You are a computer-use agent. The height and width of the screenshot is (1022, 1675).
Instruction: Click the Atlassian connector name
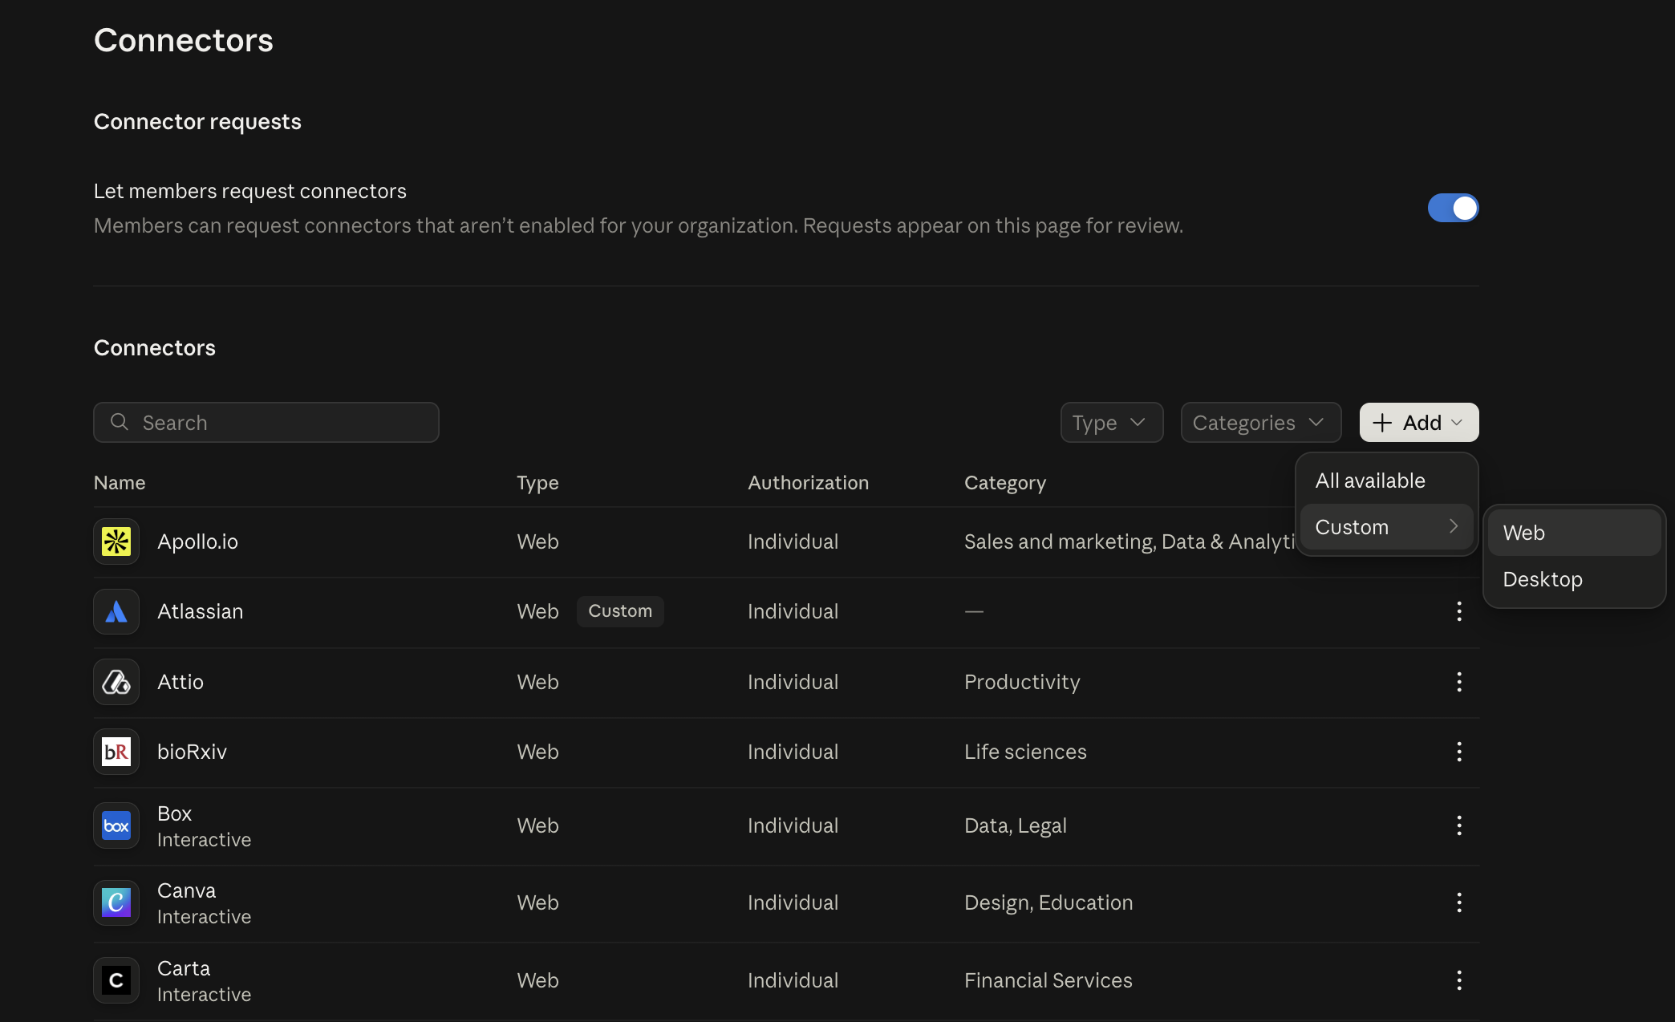pos(200,611)
